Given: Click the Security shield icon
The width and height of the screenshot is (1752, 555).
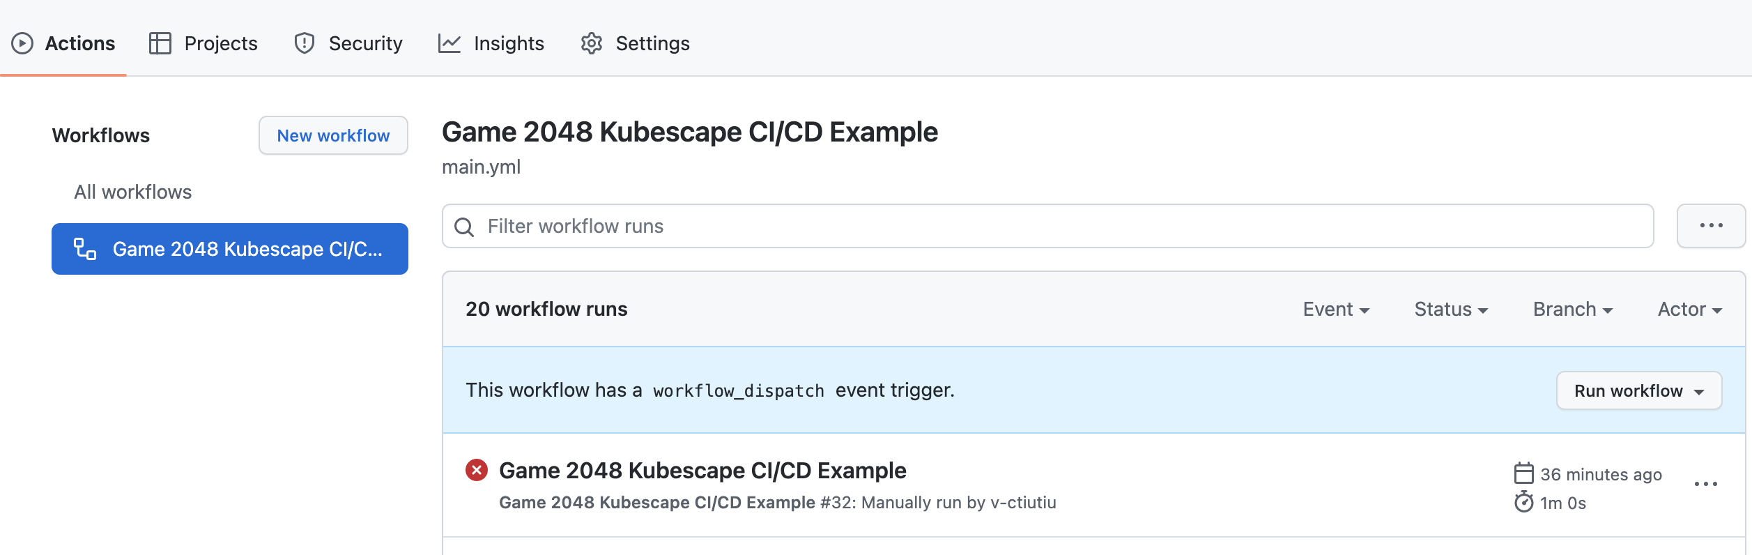Looking at the screenshot, I should (305, 43).
